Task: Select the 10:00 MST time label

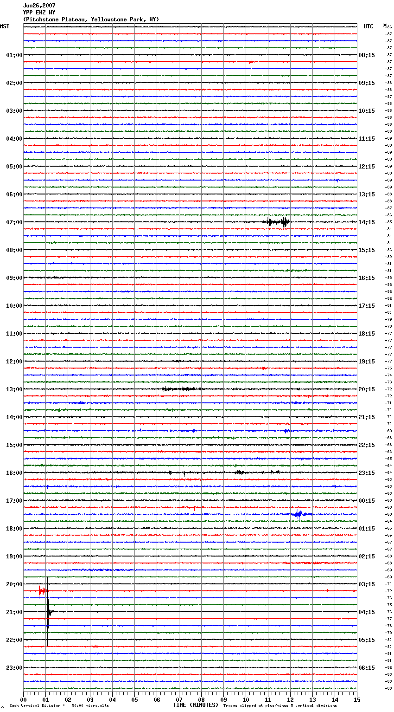Action: [x=14, y=306]
